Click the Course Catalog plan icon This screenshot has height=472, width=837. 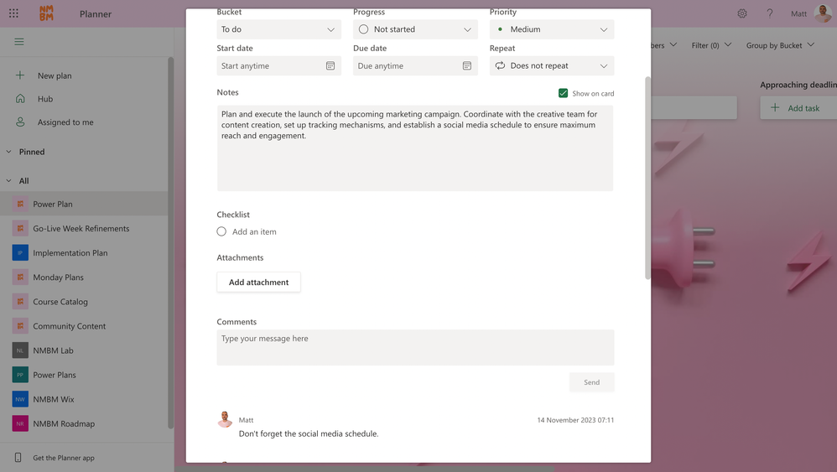point(20,301)
